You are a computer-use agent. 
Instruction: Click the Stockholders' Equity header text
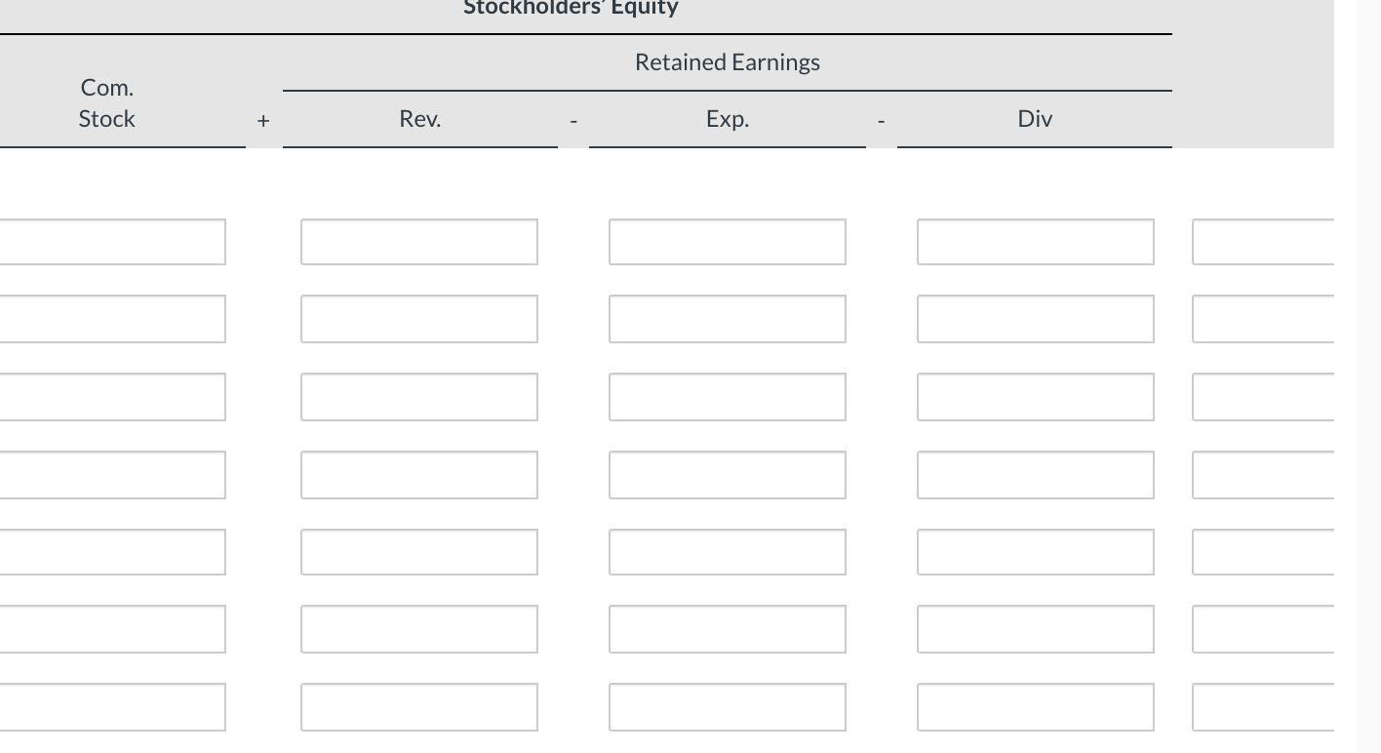click(572, 8)
